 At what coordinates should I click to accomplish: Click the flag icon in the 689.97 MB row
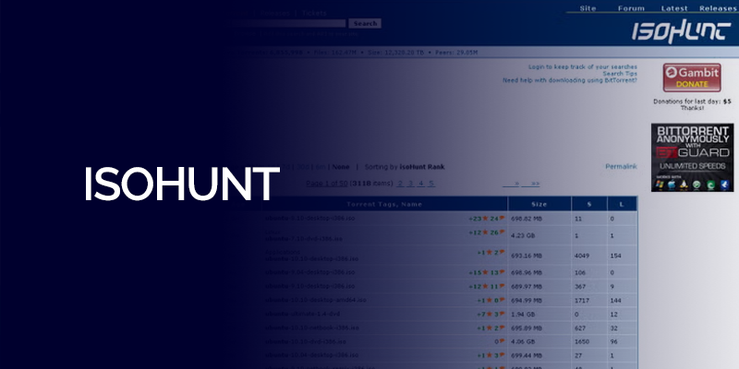[502, 286]
